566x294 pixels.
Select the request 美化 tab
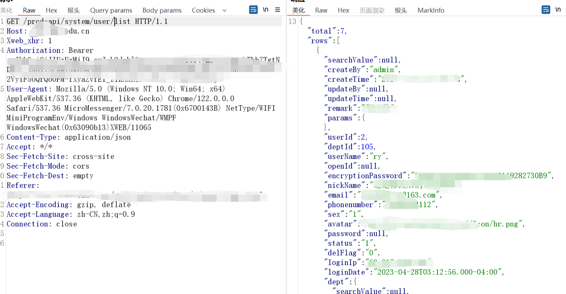tap(6, 10)
